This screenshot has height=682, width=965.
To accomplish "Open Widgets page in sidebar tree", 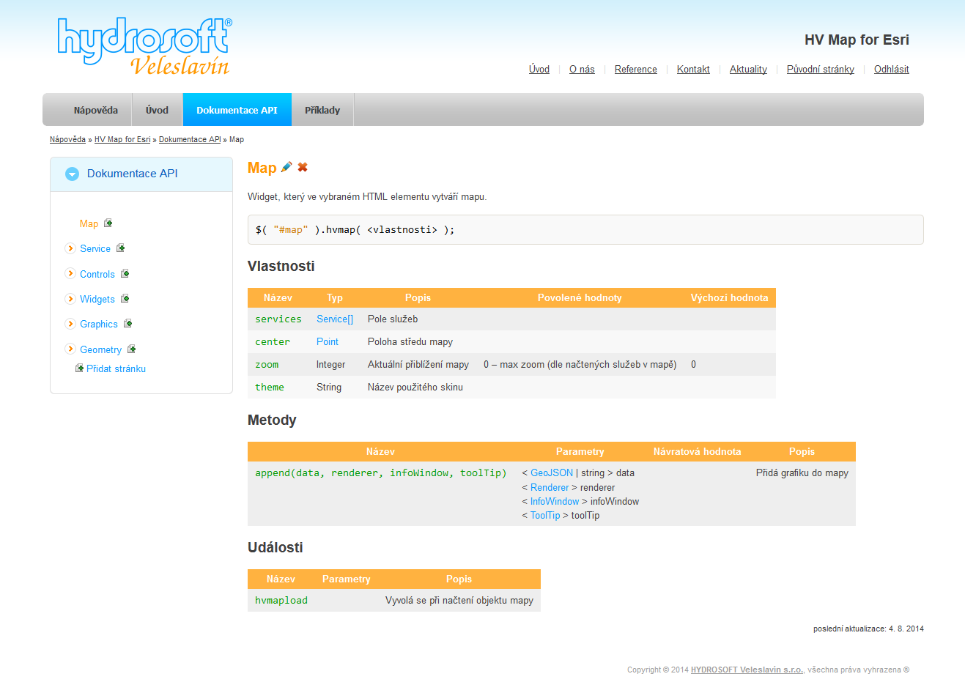I will click(97, 299).
